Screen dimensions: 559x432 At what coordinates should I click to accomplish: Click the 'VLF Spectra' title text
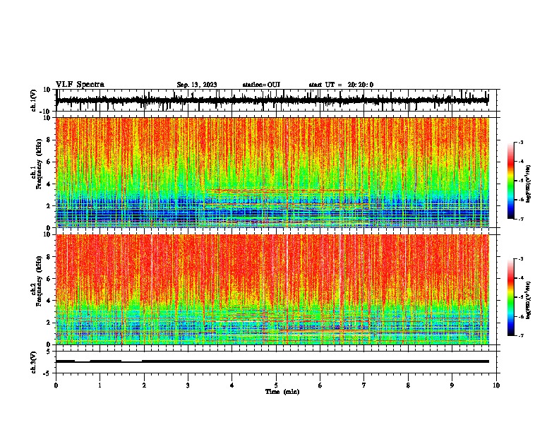click(80, 85)
